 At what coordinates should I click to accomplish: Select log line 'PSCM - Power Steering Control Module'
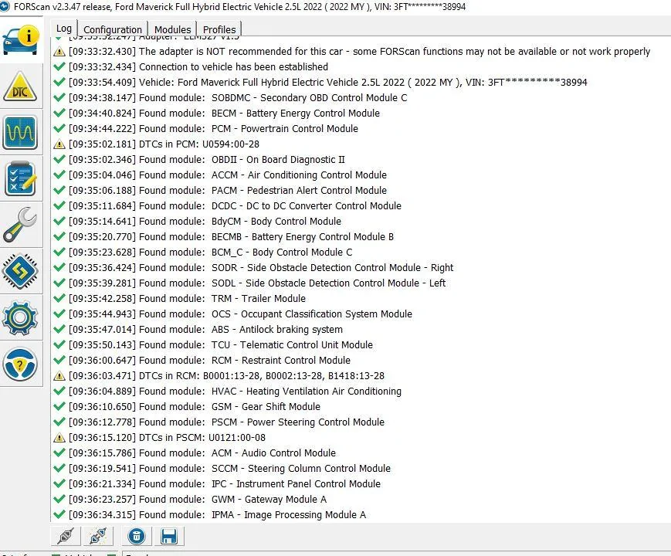(x=226, y=422)
